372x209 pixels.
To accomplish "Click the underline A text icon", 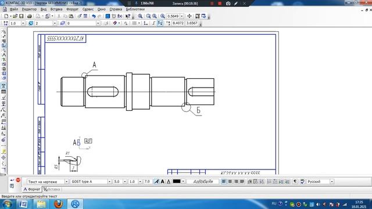I will click(x=169, y=182).
